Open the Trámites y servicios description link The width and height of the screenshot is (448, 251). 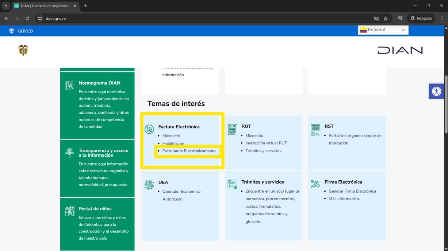272,206
